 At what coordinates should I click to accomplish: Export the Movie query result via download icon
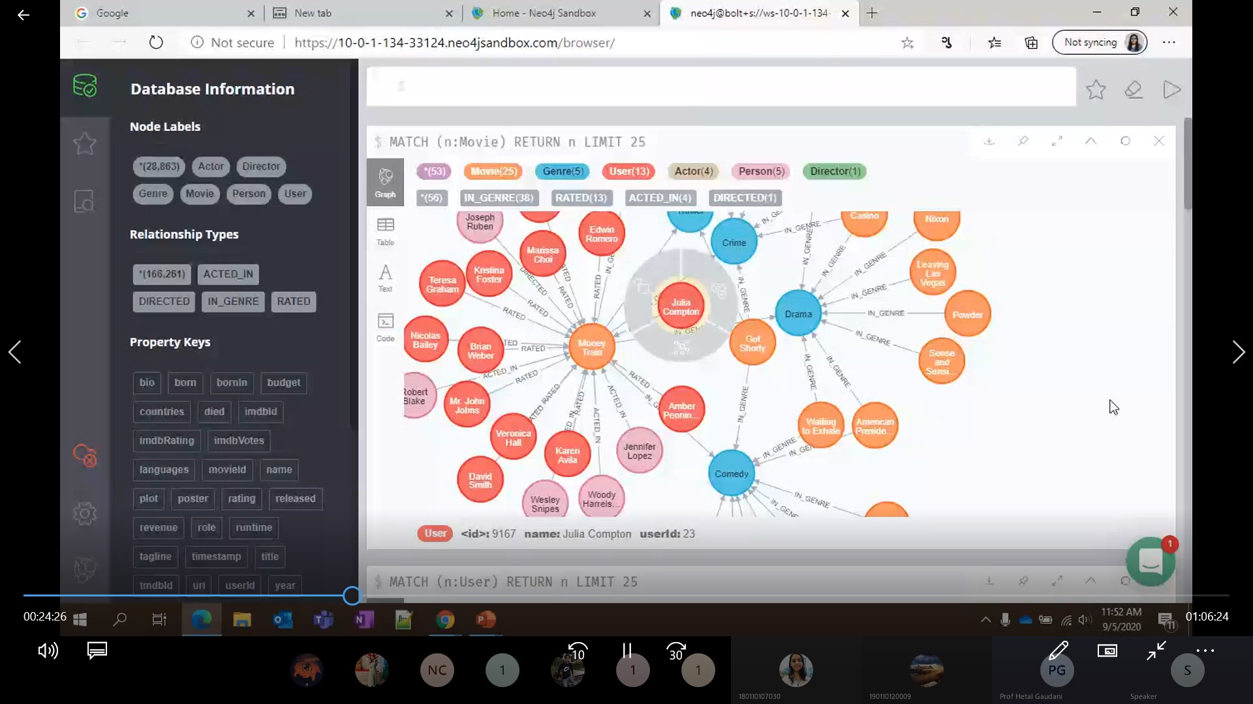tap(989, 141)
